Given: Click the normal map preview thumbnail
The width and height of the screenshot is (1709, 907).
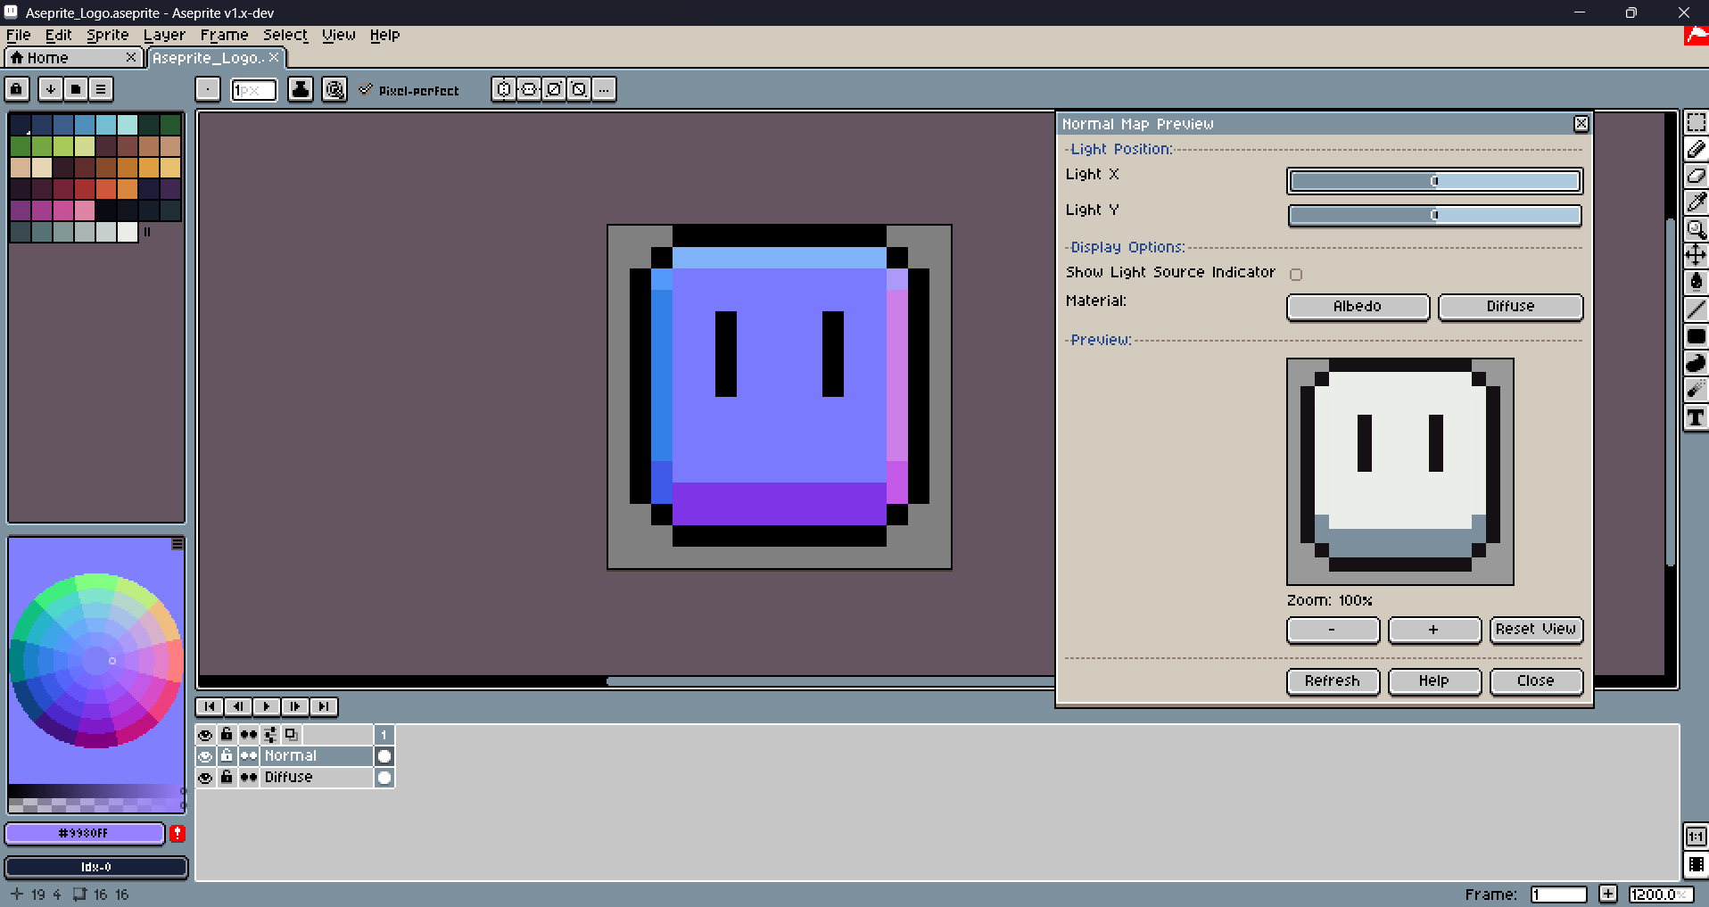Looking at the screenshot, I should (1400, 472).
